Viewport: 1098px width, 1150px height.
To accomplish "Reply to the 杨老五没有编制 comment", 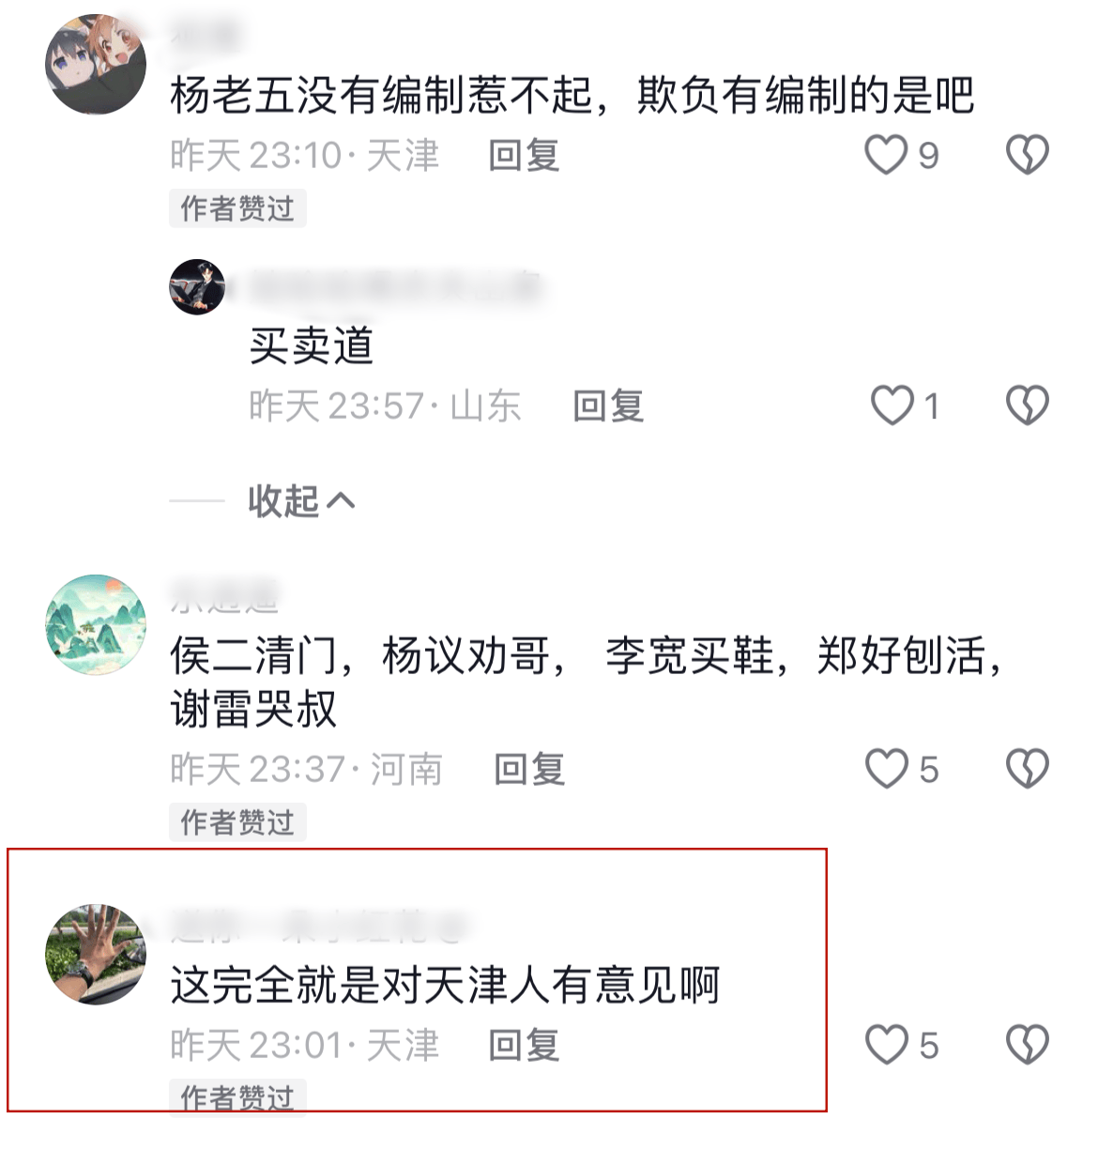I will [x=524, y=155].
